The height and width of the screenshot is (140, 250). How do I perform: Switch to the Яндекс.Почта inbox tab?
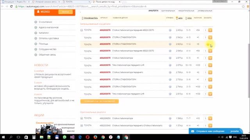16,2
